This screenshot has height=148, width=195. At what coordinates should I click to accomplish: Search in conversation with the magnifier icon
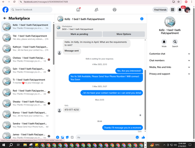pyautogui.click(x=175, y=42)
